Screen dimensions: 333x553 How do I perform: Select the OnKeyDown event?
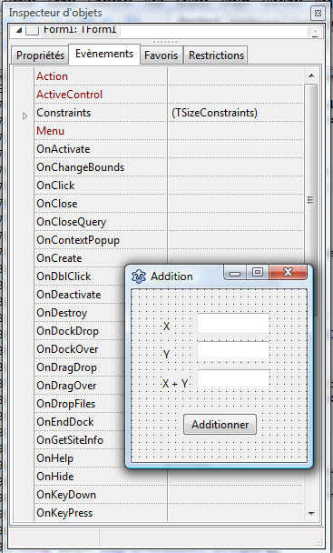click(x=66, y=495)
